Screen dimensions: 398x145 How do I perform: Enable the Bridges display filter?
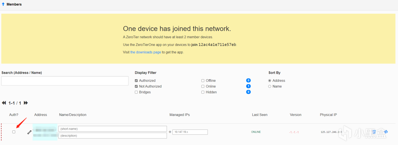(136, 92)
